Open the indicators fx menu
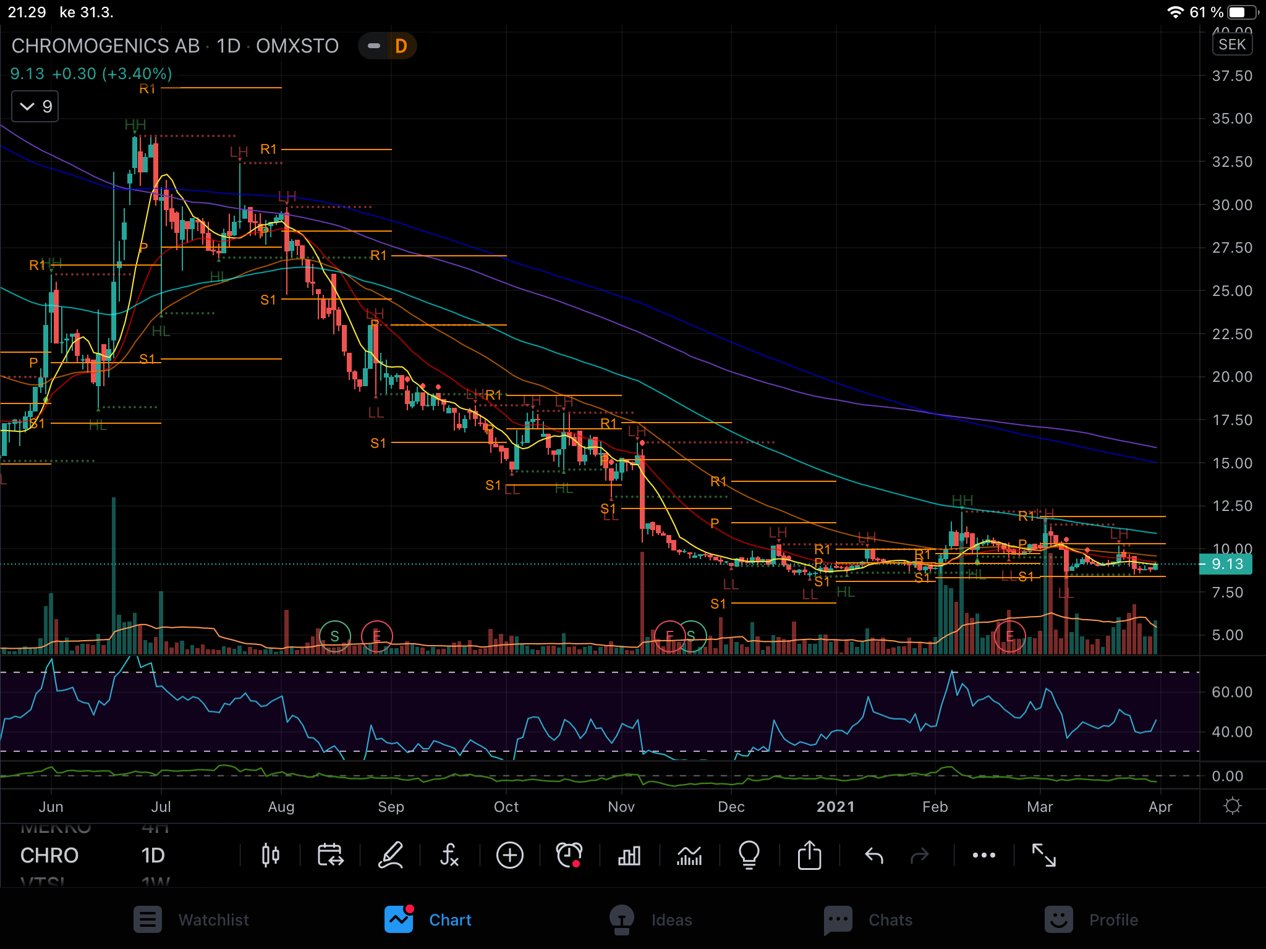The width and height of the screenshot is (1266, 949). (x=449, y=855)
